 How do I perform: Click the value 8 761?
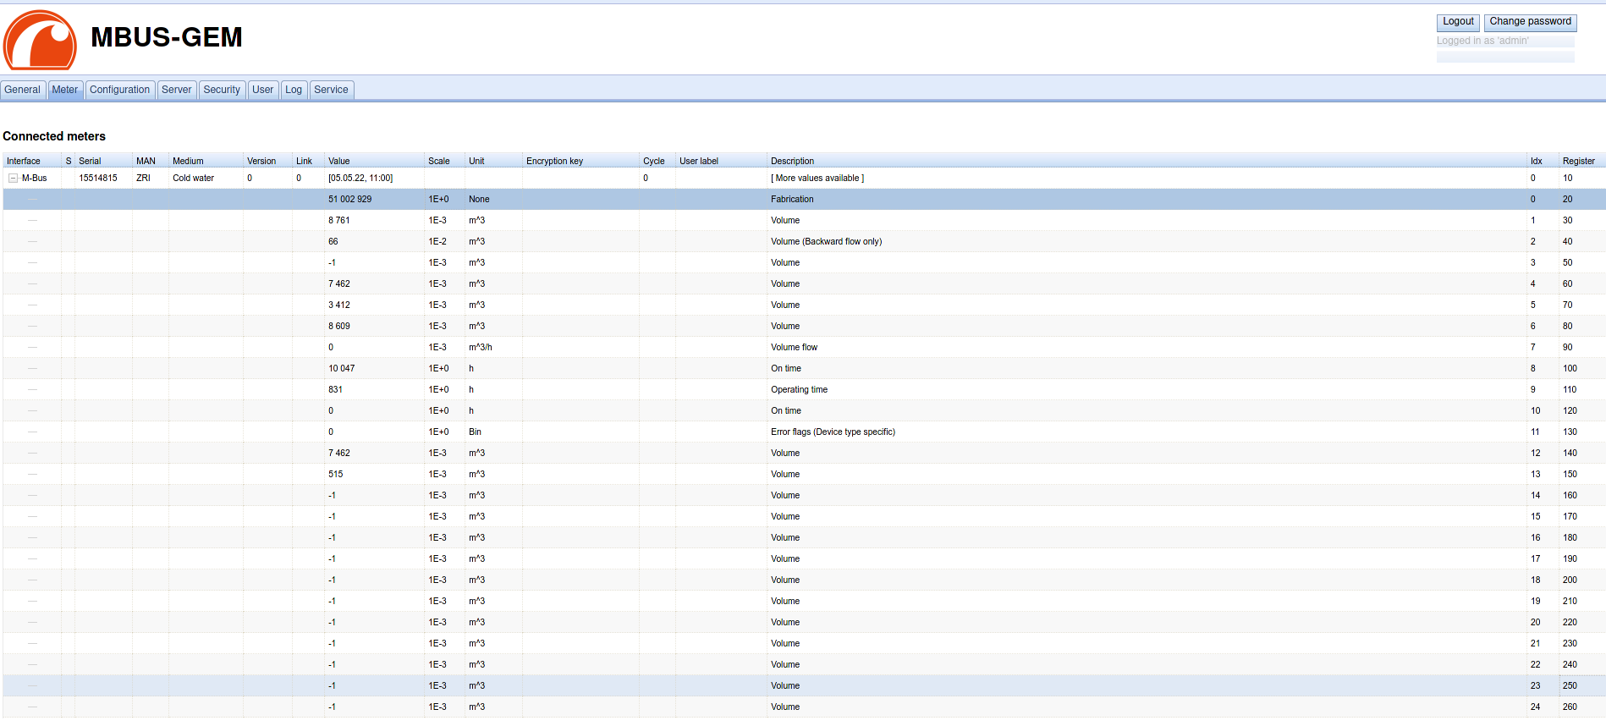point(339,221)
